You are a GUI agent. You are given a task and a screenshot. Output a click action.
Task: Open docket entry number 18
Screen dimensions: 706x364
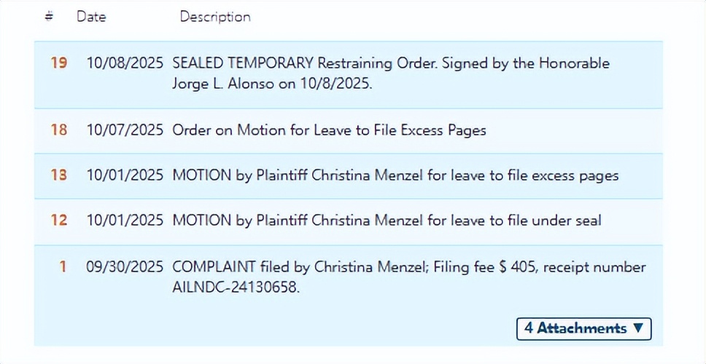point(58,130)
